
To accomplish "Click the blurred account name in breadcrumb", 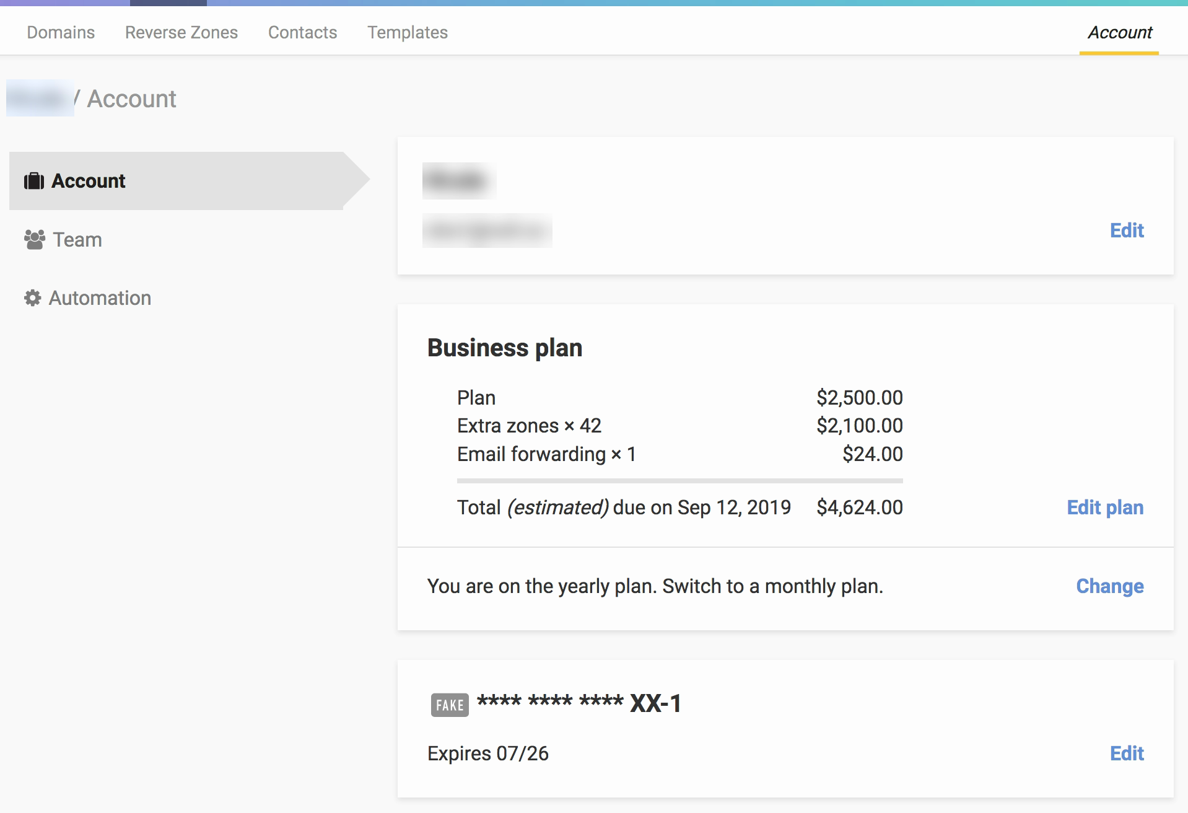I will (40, 98).
